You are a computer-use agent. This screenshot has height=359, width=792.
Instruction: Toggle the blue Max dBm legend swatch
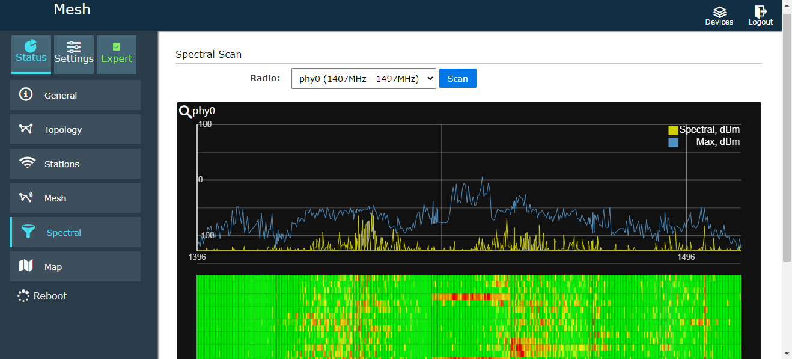673,143
